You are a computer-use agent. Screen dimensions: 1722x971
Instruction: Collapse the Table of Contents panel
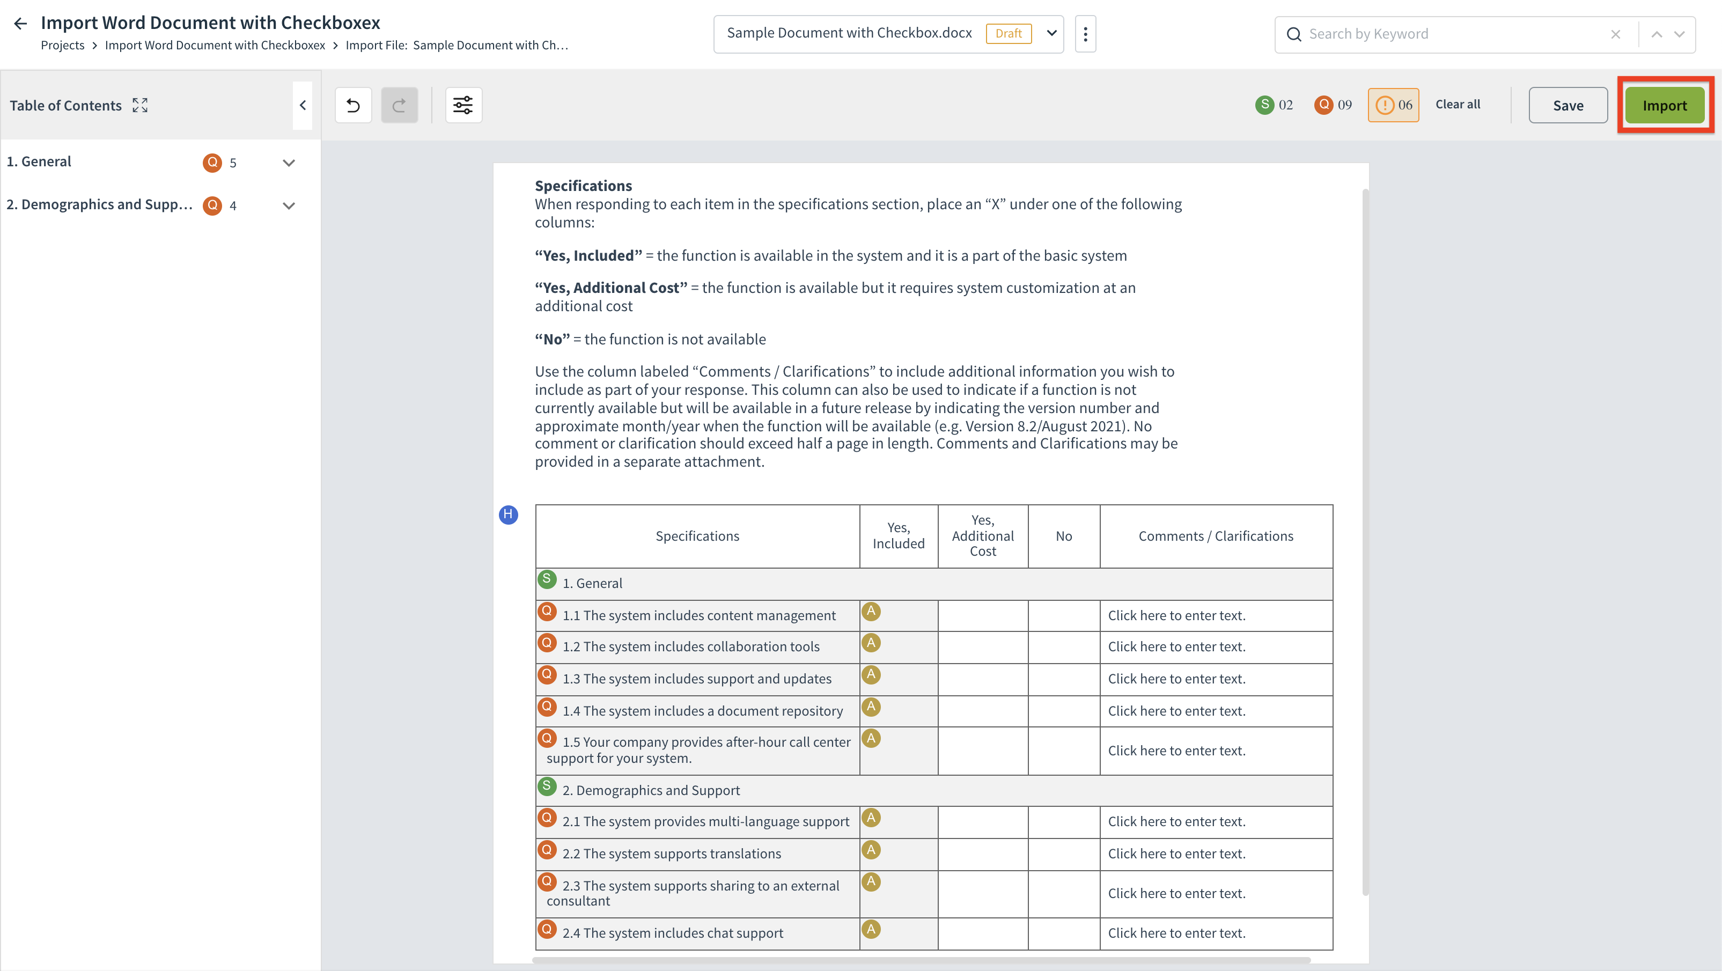pos(302,105)
